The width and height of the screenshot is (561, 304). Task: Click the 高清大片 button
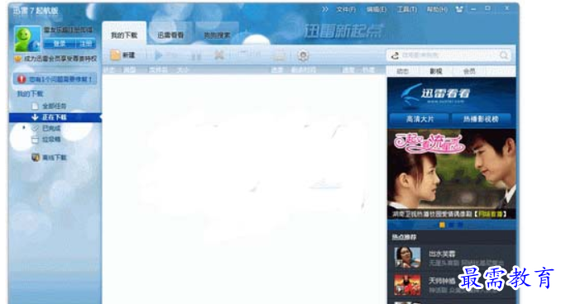[420, 119]
